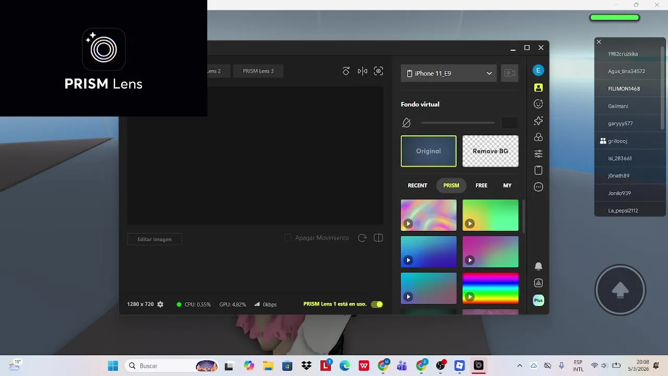The width and height of the screenshot is (668, 376).
Task: Switch to the PRISM Lens 3 tab
Action: 258,71
